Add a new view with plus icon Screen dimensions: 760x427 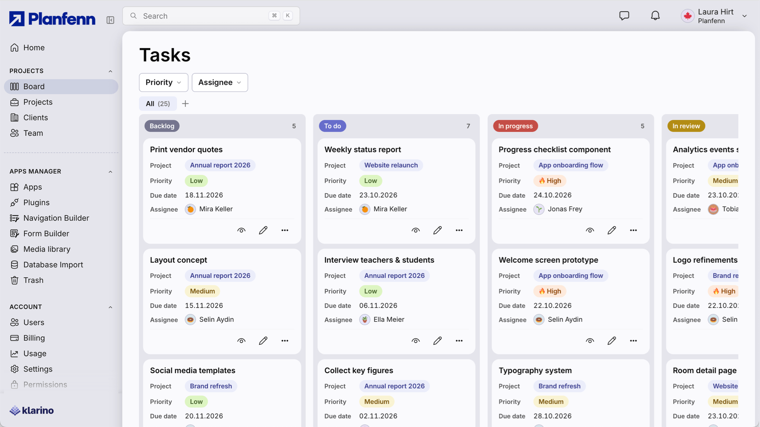click(185, 104)
